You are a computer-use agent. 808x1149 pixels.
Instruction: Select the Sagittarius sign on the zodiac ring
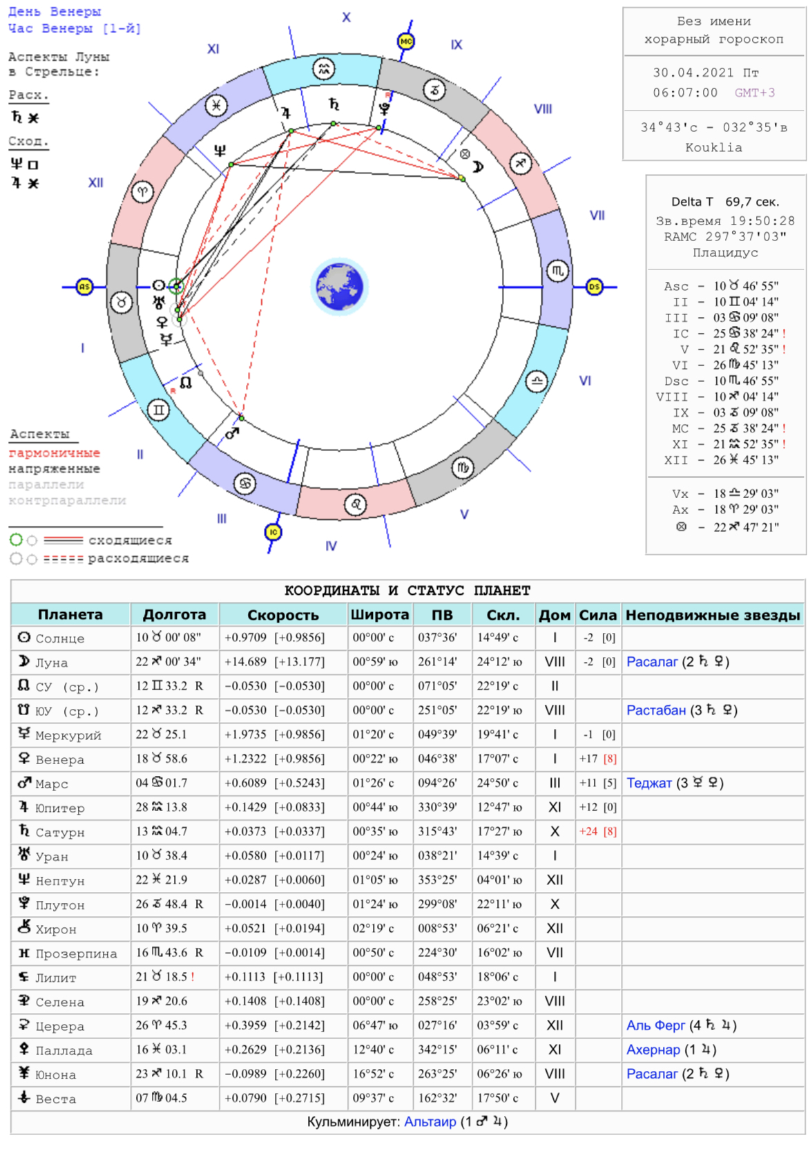(520, 164)
